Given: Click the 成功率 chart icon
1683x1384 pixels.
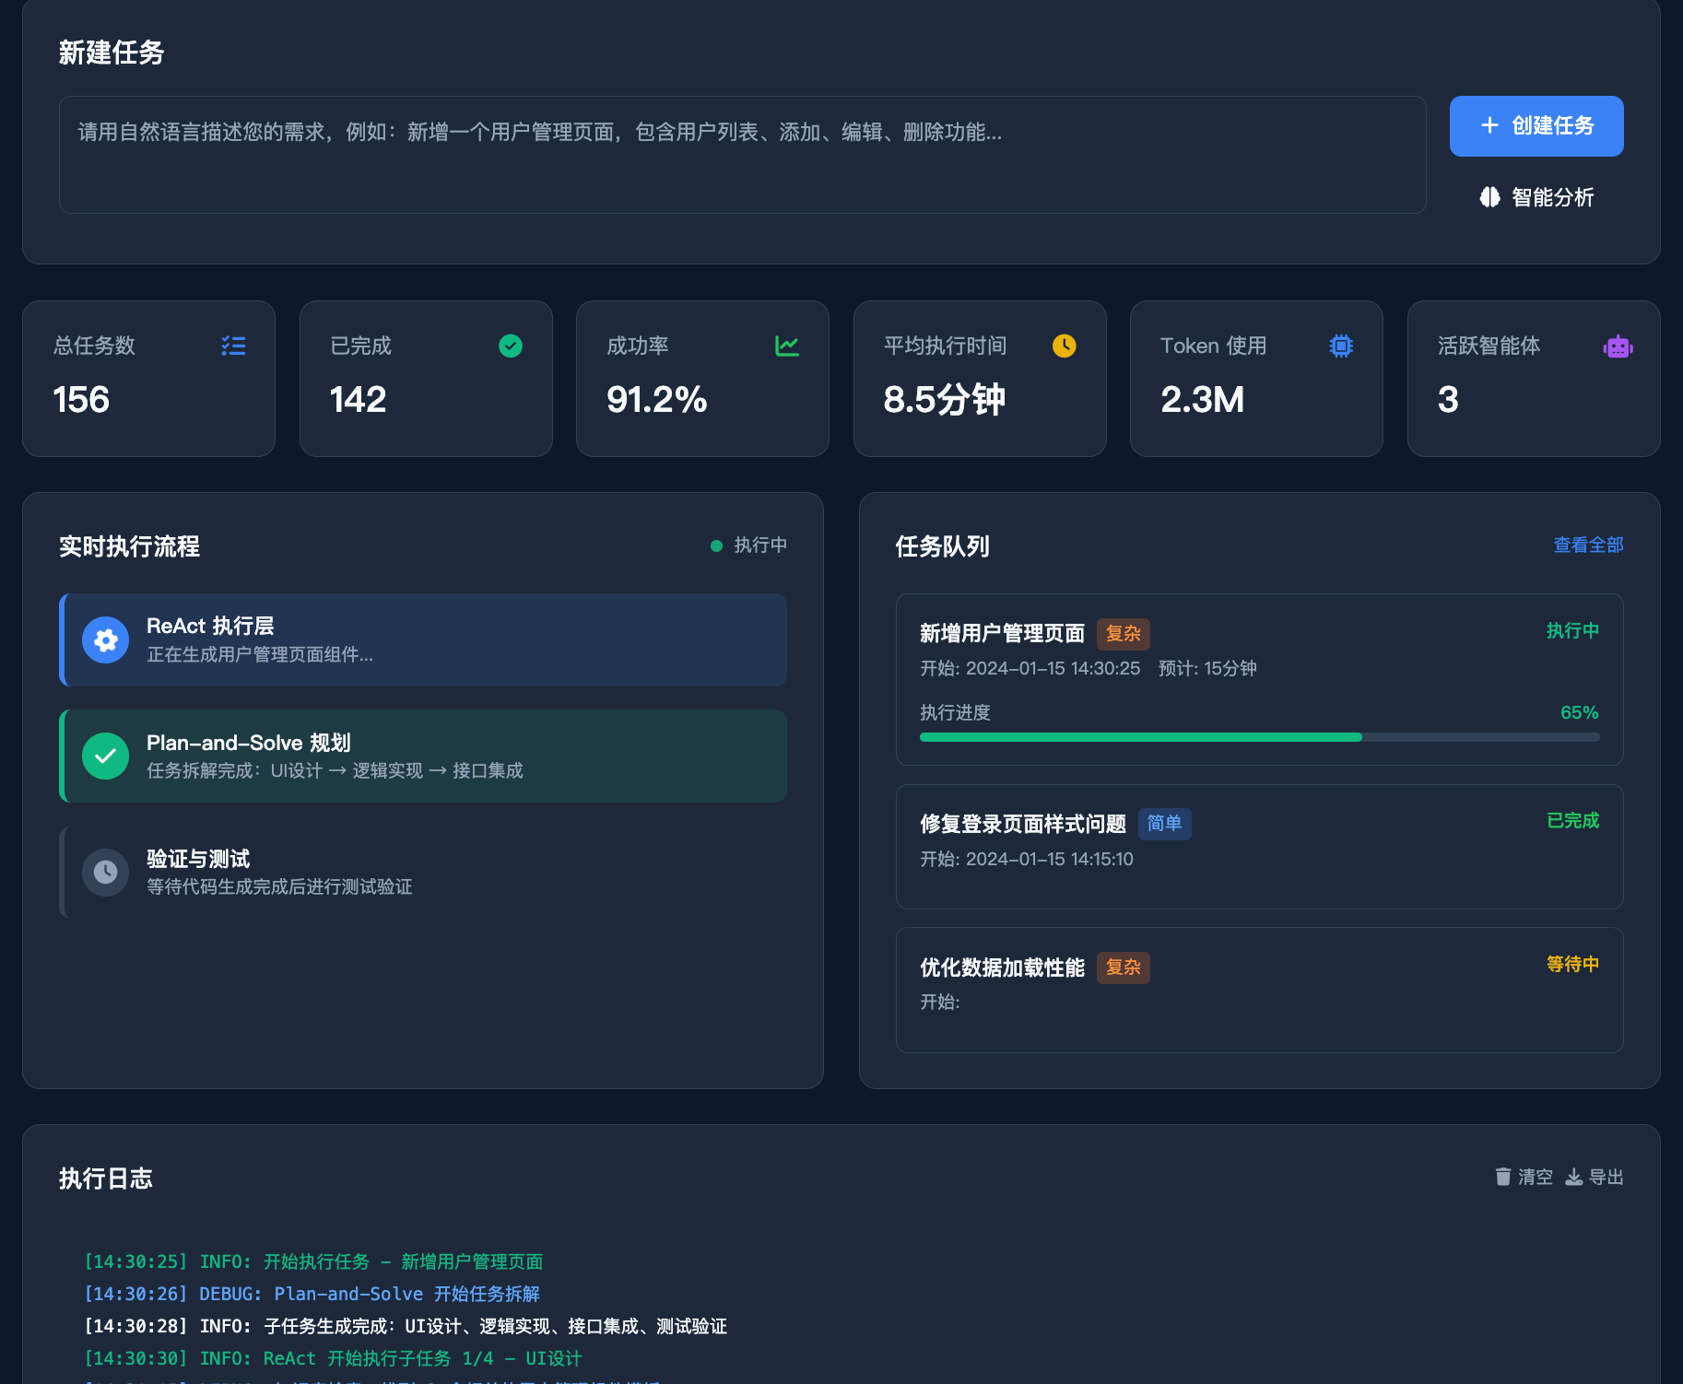Looking at the screenshot, I should tap(788, 346).
